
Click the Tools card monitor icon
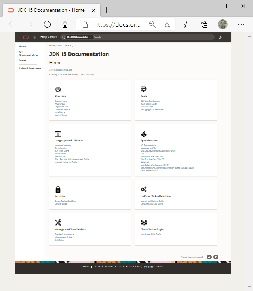(x=144, y=89)
